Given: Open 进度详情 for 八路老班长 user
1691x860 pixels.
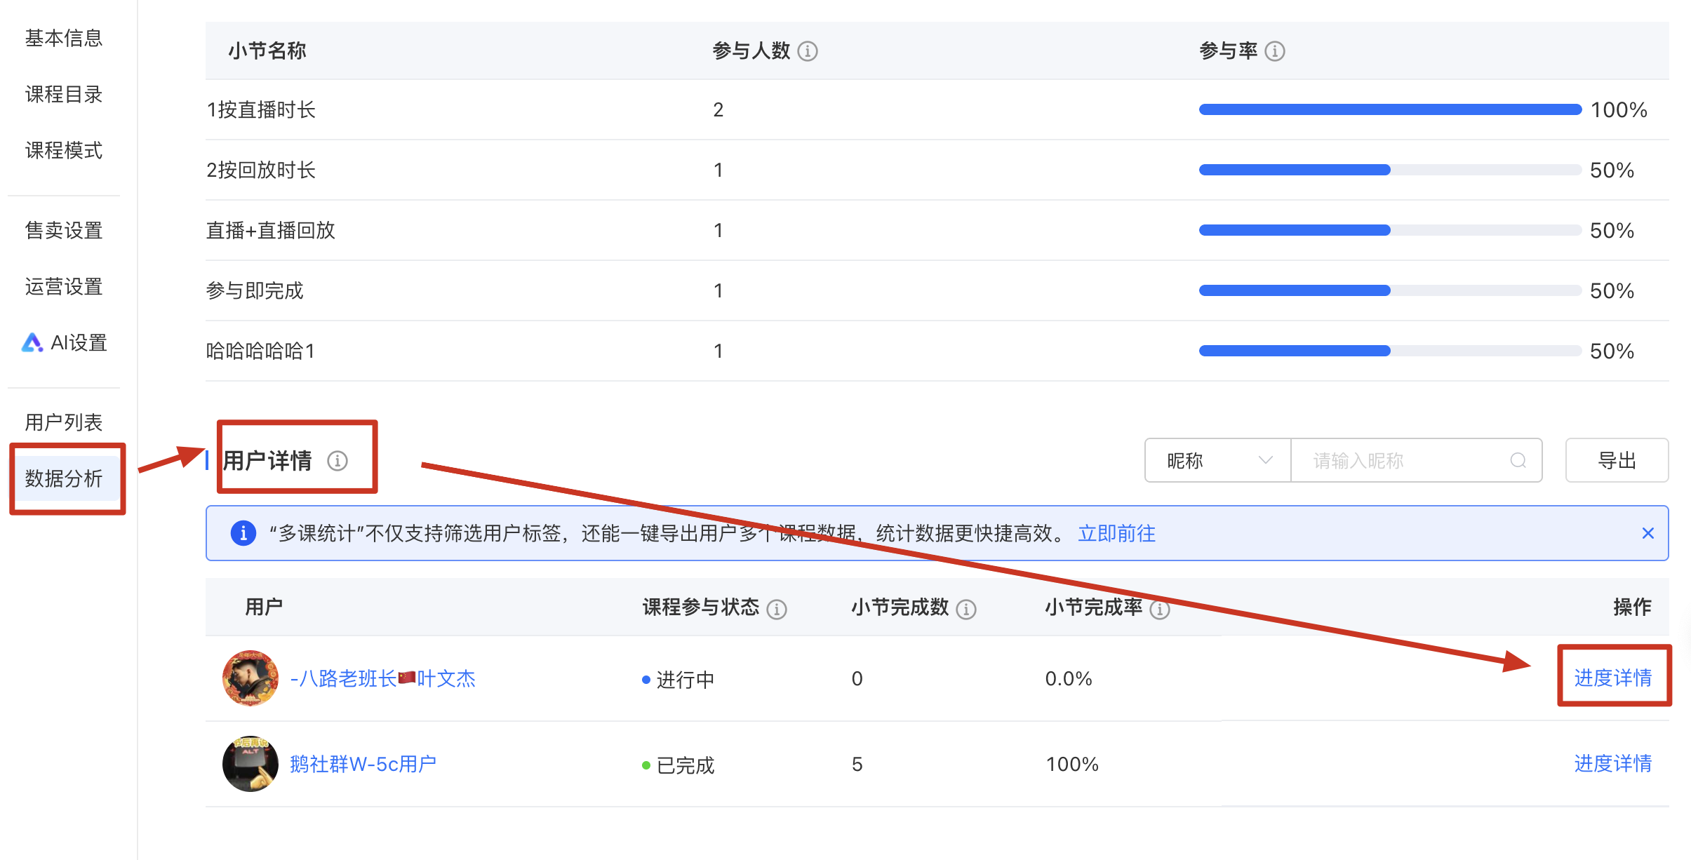Looking at the screenshot, I should (x=1612, y=678).
